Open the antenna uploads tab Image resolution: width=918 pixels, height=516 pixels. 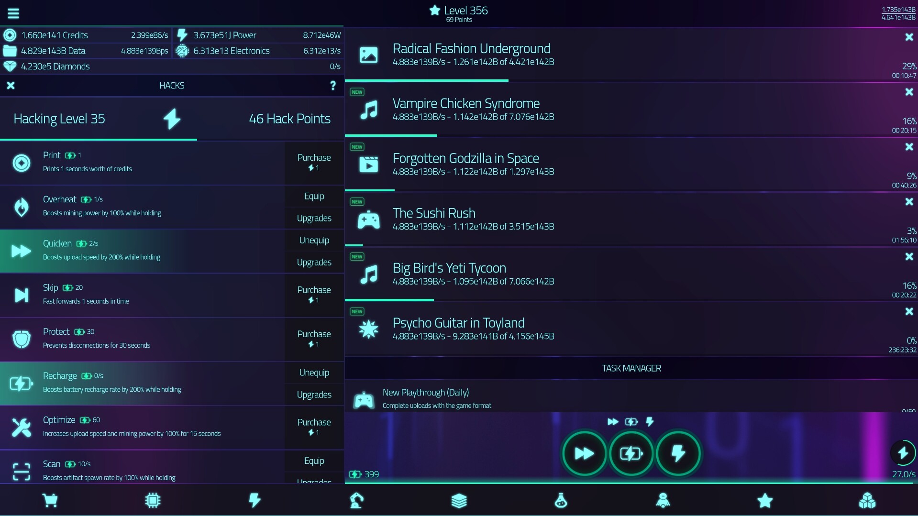pyautogui.click(x=356, y=500)
